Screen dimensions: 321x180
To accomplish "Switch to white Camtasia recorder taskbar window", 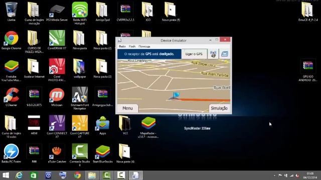I will pos(121,175).
